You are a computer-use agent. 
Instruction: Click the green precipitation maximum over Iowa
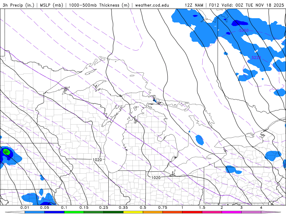click(6, 151)
